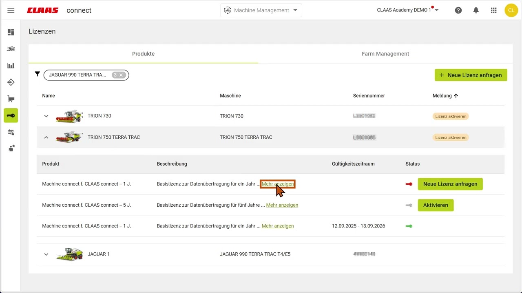Screen dimensions: 522x293
Task: Sort by Meldung column arrow
Action: pos(456,96)
